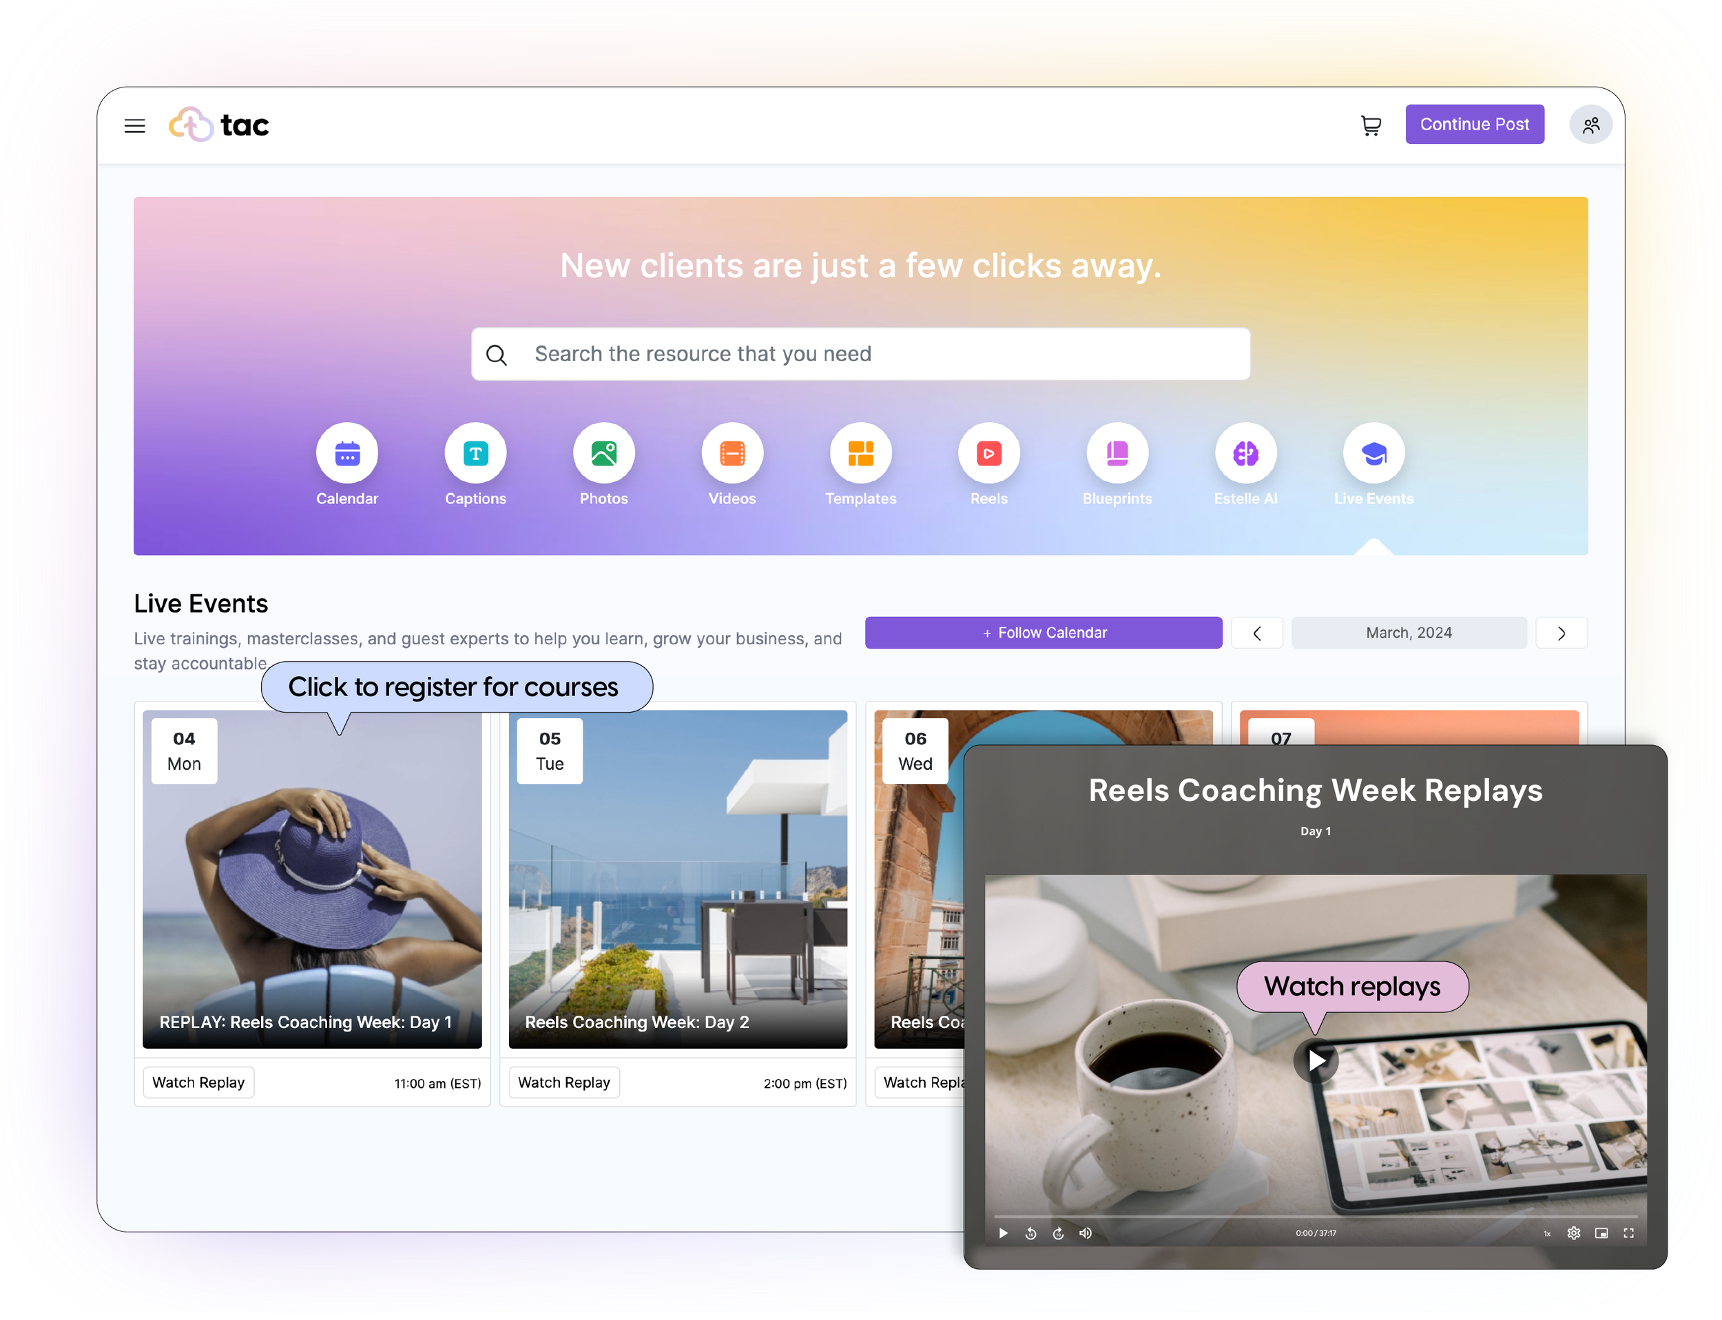Screen dimensions: 1722x1320
Task: Click the resource search field
Action: [x=860, y=355]
